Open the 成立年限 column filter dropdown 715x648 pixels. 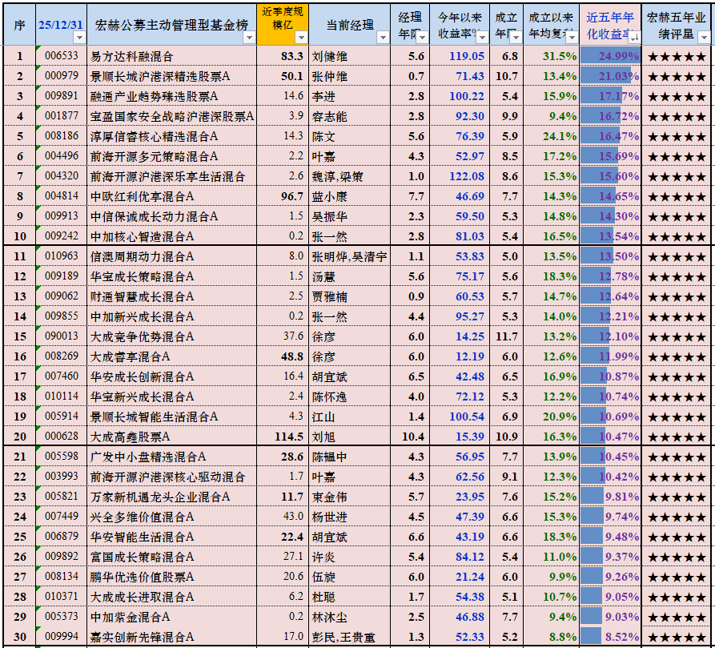(x=516, y=38)
